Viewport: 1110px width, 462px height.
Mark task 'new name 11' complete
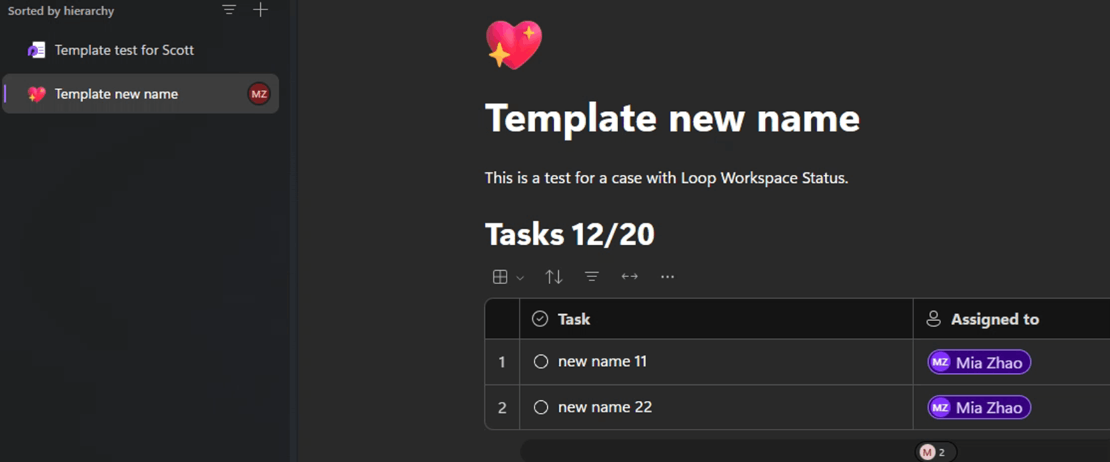[541, 362]
